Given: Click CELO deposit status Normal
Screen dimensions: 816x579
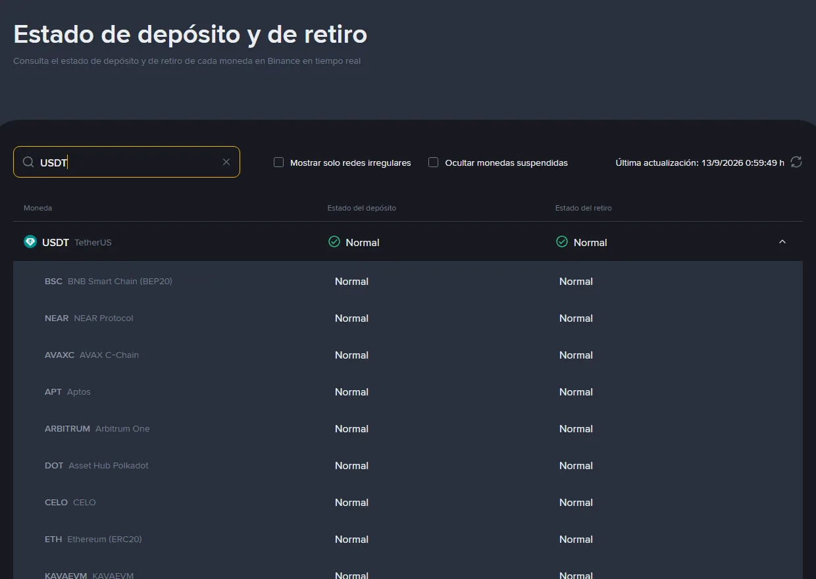Looking at the screenshot, I should 351,502.
